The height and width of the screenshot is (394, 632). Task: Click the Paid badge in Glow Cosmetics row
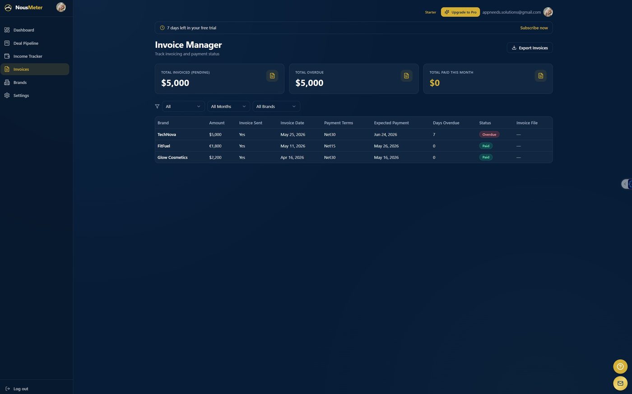(486, 158)
